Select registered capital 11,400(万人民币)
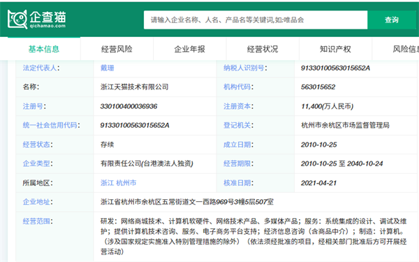419x262 pixels. [x=327, y=106]
